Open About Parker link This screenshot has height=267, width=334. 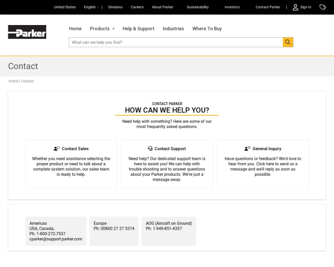(x=163, y=7)
